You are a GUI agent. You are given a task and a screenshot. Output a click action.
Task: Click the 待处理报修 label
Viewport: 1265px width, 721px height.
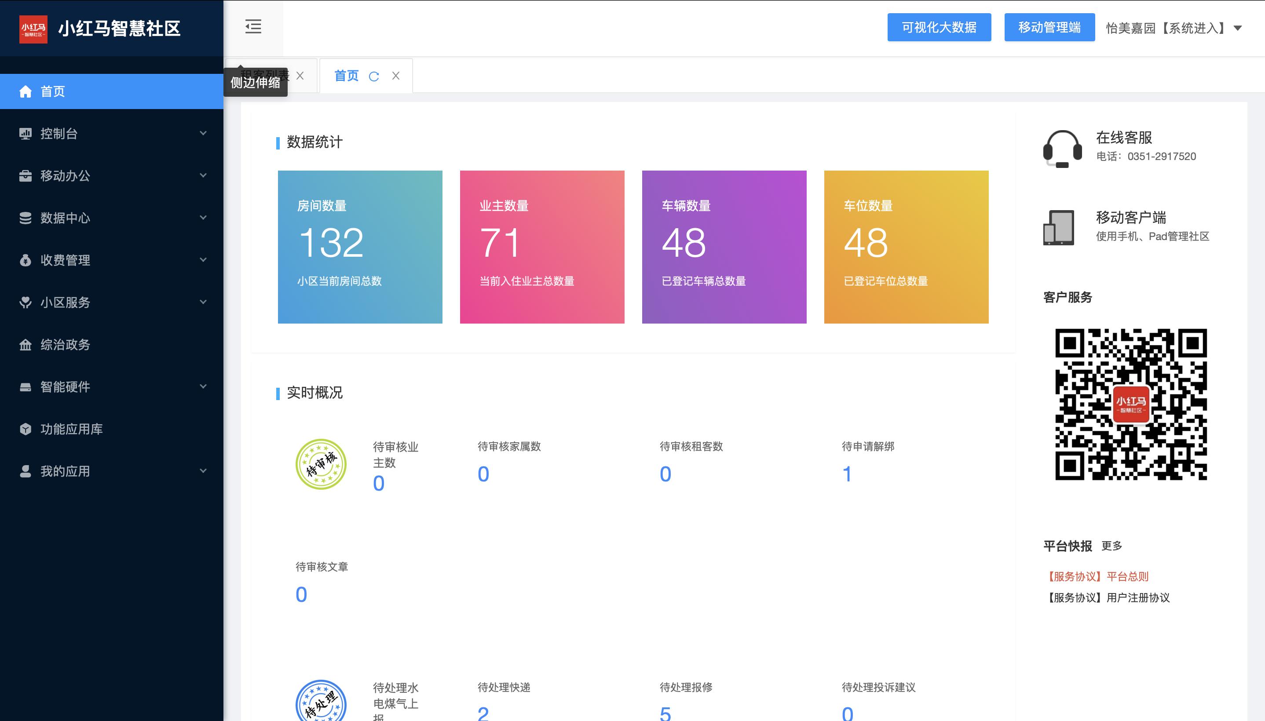coord(686,687)
